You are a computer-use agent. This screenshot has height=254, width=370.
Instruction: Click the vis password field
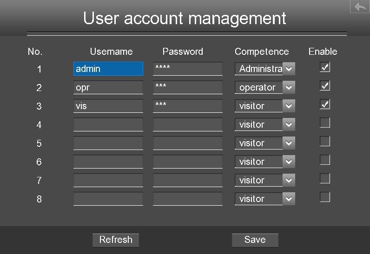point(188,106)
